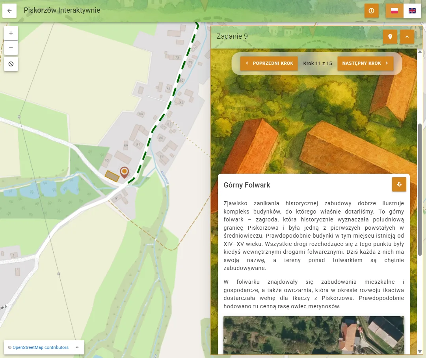
Task: Click the highlighted orange building on map
Action: pos(112,176)
